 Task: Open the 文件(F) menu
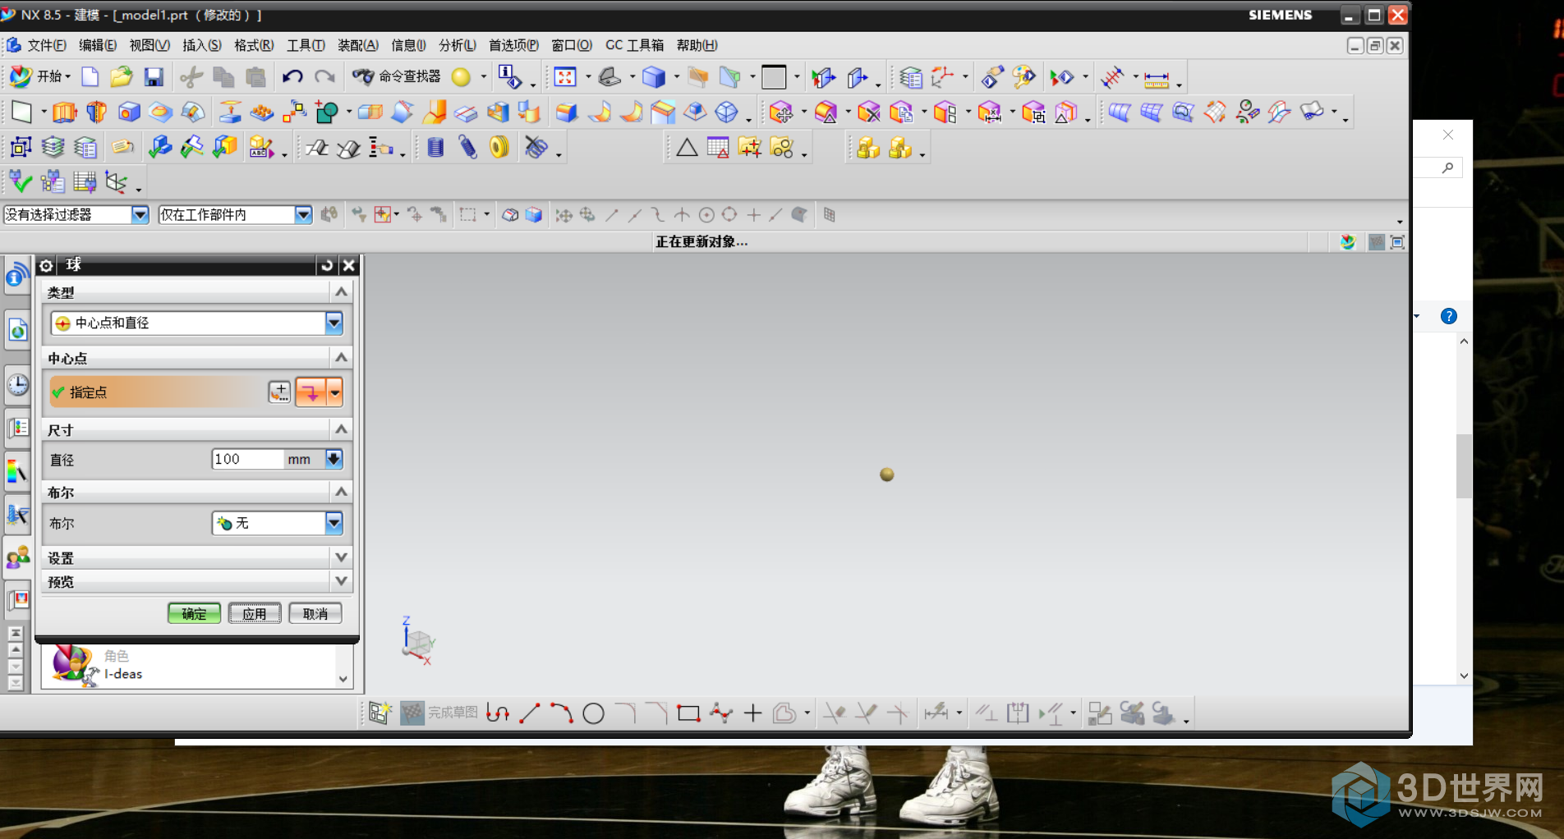coord(47,45)
